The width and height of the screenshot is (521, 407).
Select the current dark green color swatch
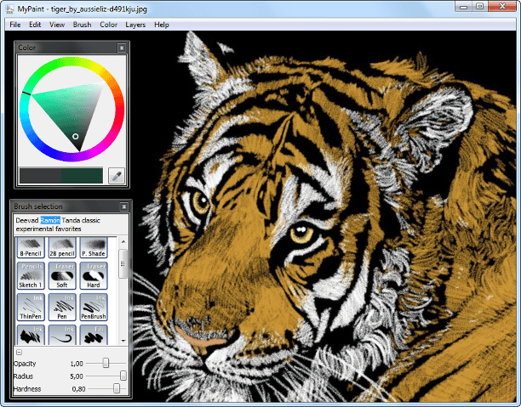[x=82, y=176]
